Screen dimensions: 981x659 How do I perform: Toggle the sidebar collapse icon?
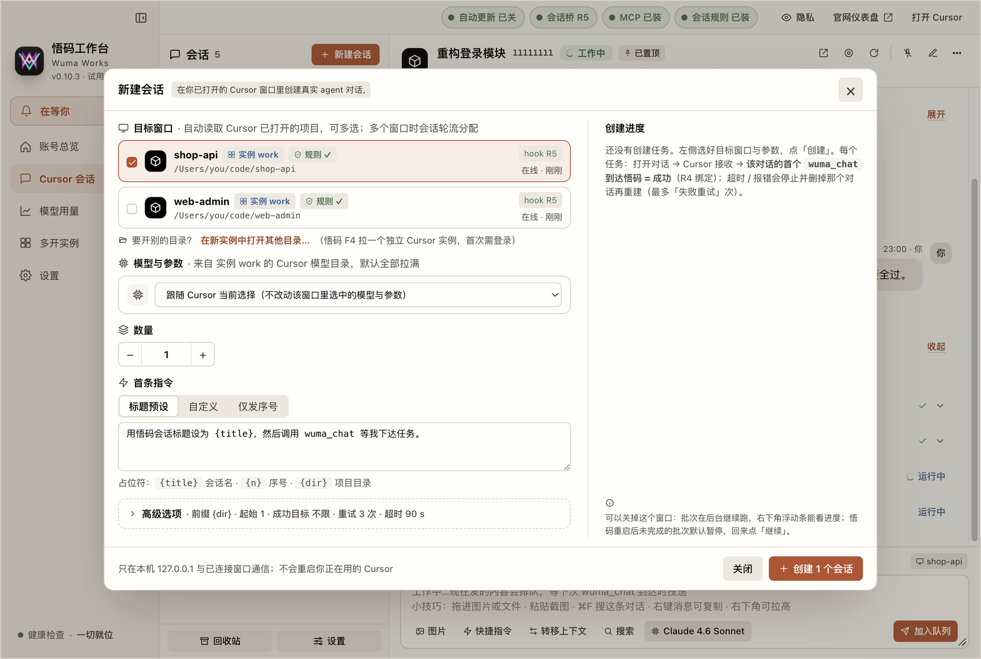(141, 18)
